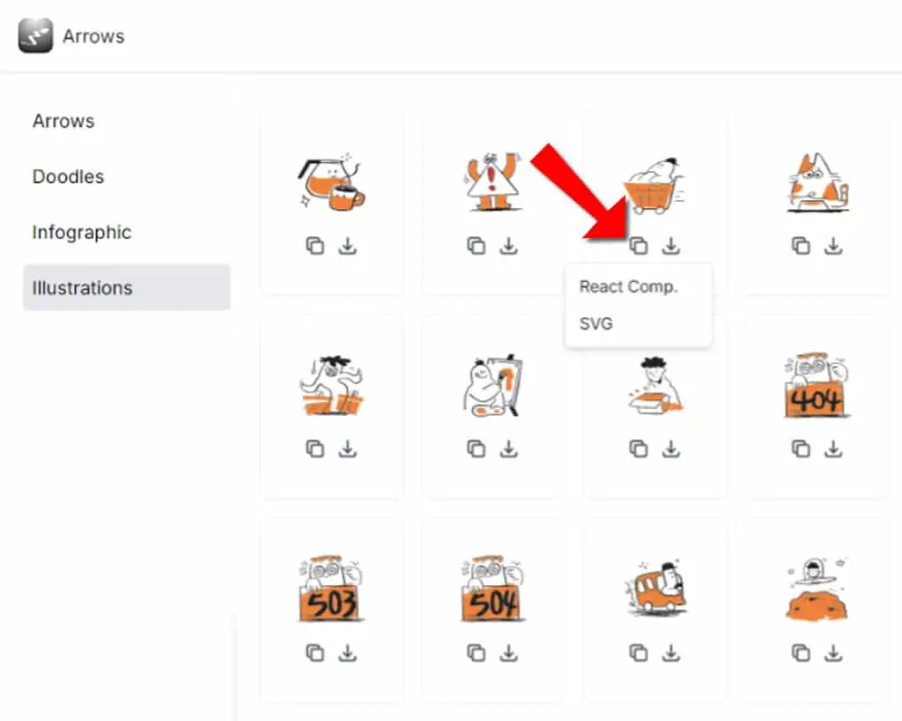Copy the warning triangle illustration

point(476,246)
